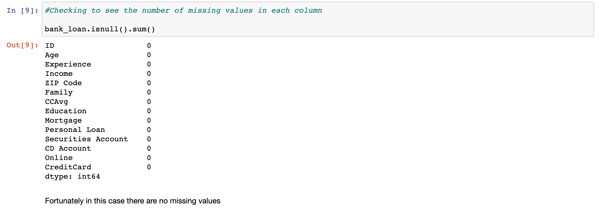Image resolution: width=599 pixels, height=210 pixels.
Task: Click the CD Account row label
Action: [68, 148]
